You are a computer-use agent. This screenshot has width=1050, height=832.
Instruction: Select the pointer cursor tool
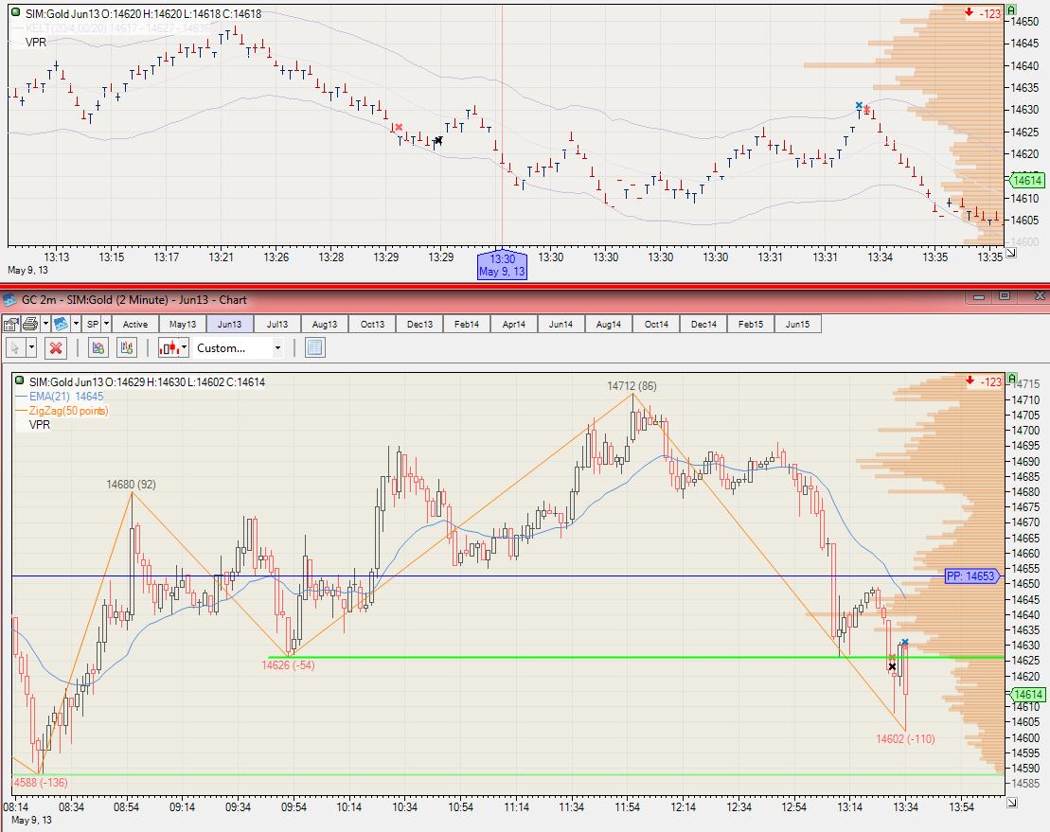15,348
